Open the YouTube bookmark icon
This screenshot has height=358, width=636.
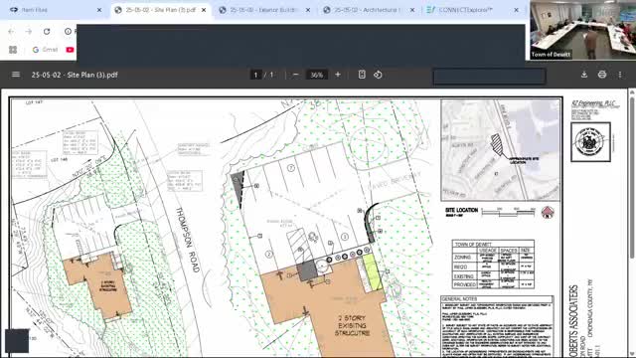[70, 50]
